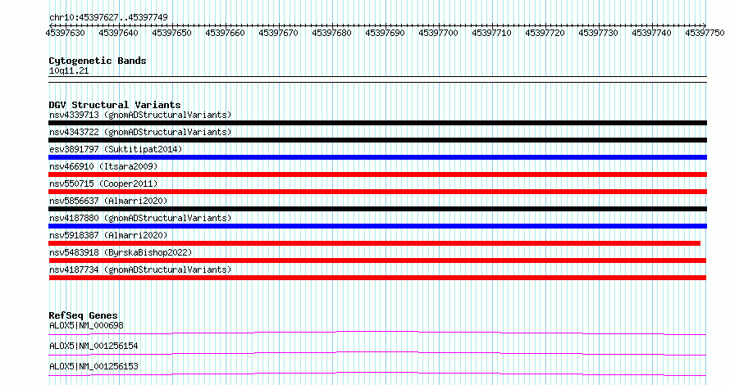730x385 pixels.
Task: Click ruler position 45397640
Action: [118, 33]
